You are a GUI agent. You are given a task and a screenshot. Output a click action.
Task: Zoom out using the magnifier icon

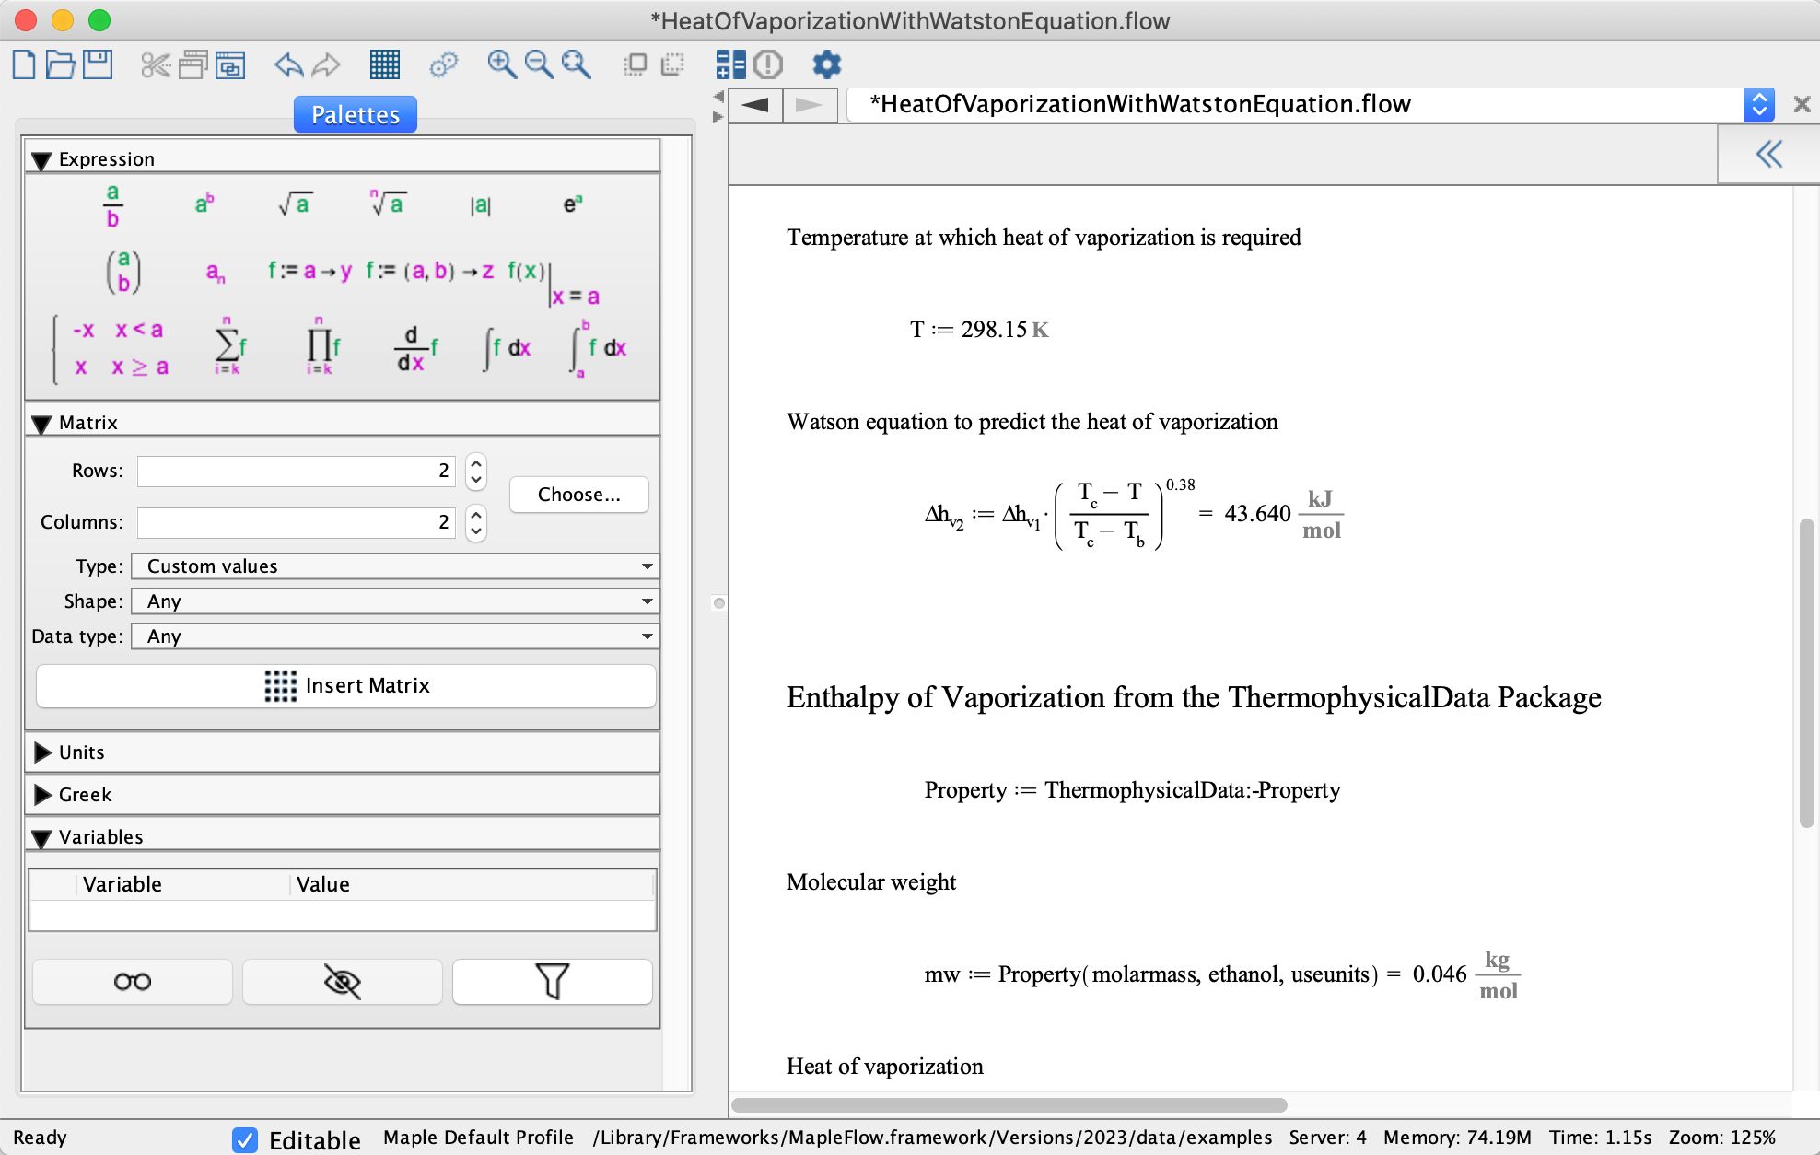[x=539, y=64]
